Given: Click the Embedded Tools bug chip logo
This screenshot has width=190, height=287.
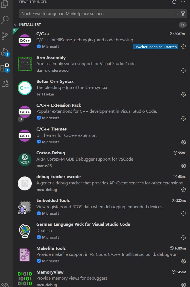Looking at the screenshot, I should [x=25, y=207].
